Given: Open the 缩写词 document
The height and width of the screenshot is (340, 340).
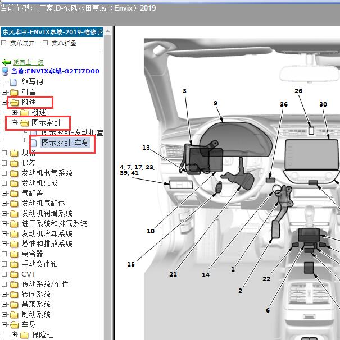Looking at the screenshot, I should coord(33,82).
